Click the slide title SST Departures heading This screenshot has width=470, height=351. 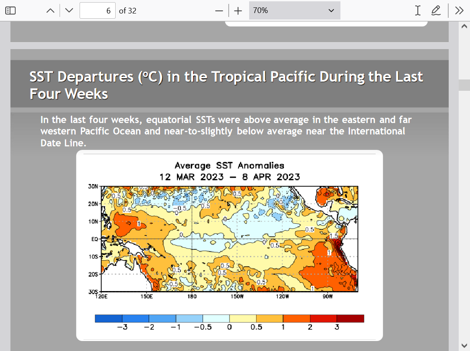(226, 85)
